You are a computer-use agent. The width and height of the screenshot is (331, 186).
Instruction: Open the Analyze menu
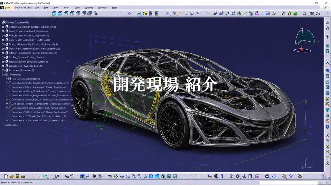point(89,7)
